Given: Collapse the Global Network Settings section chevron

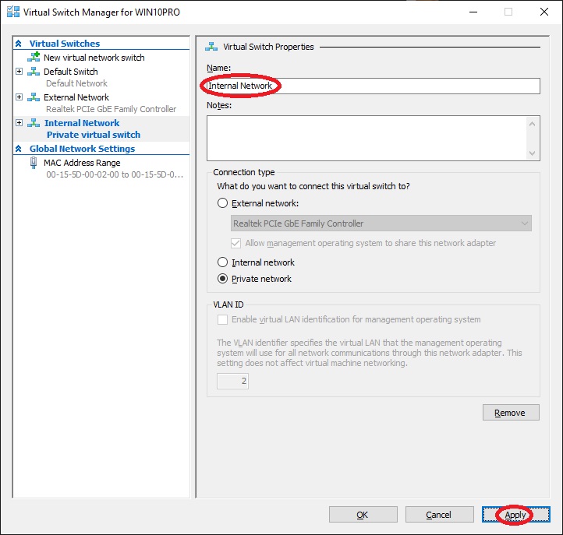Looking at the screenshot, I should click(19, 149).
